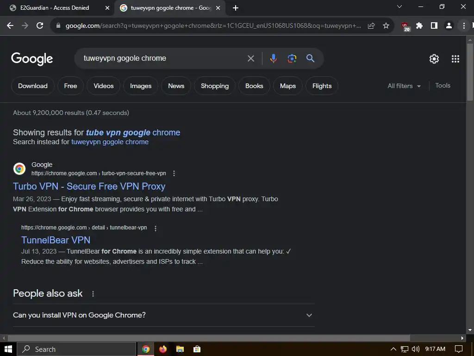Switch to Flights results
This screenshot has height=356, width=474.
pyautogui.click(x=322, y=86)
